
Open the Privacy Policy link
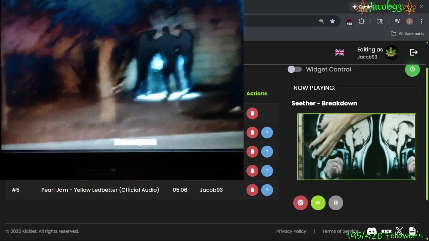click(x=291, y=231)
